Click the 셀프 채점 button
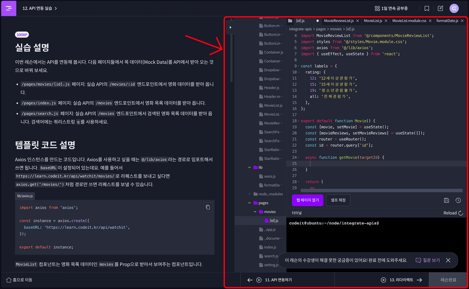 338,200
